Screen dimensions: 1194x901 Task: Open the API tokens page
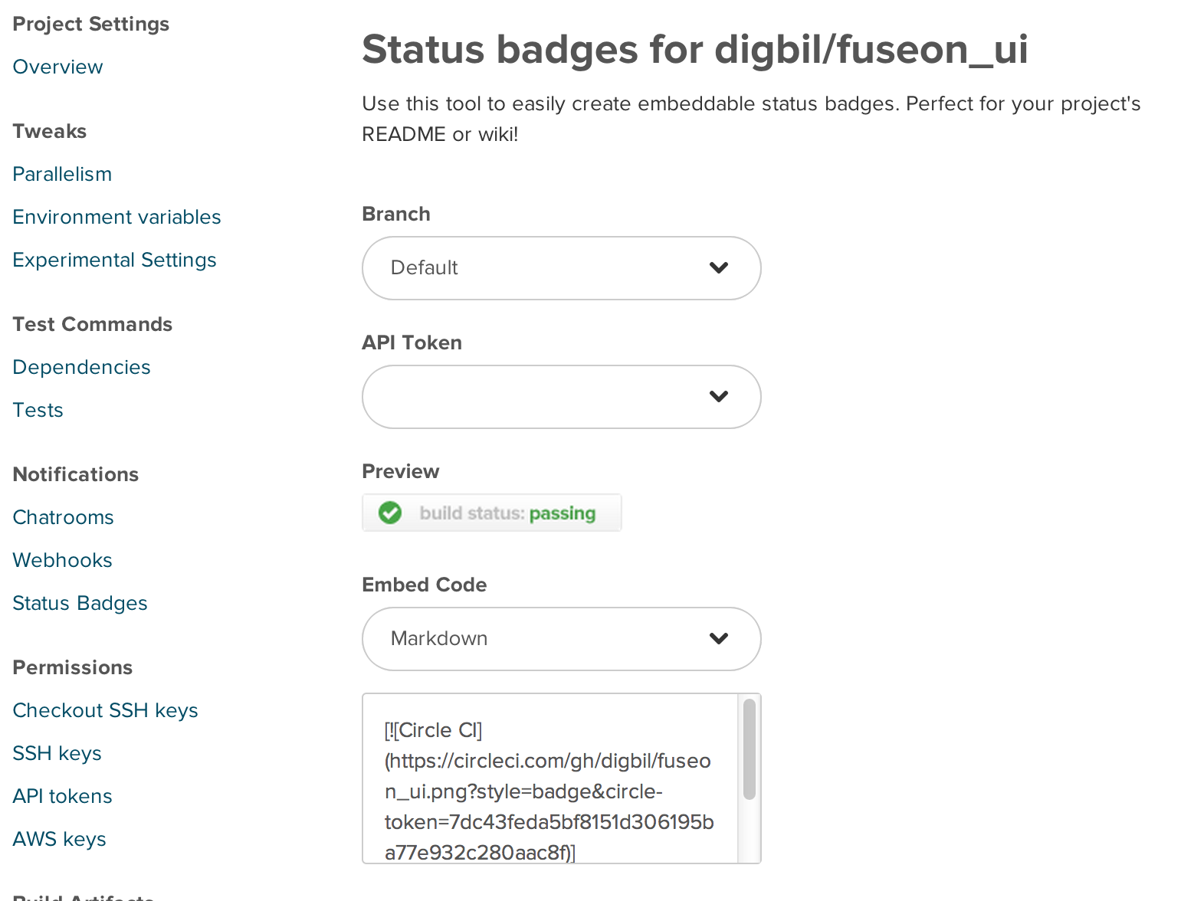tap(61, 796)
